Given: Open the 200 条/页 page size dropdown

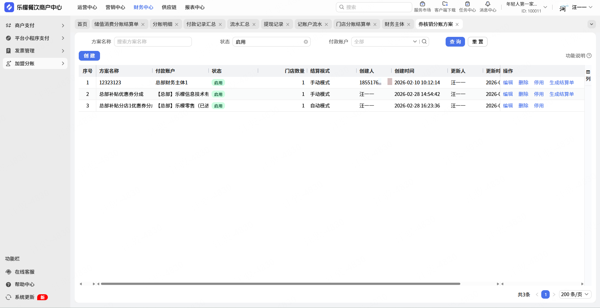Looking at the screenshot, I should pyautogui.click(x=575, y=294).
